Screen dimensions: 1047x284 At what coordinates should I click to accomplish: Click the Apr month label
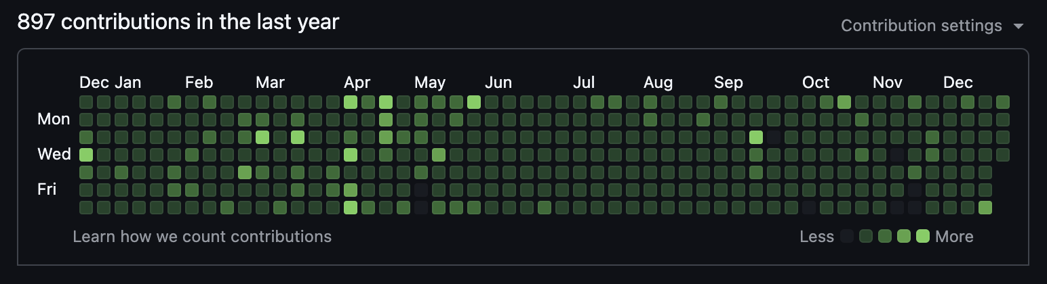357,82
